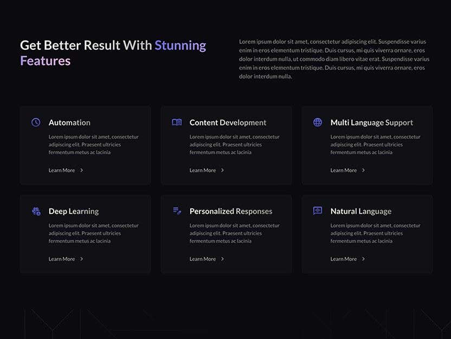
Task: Click the chat bubble icon for Natural Language
Action: [x=317, y=211]
